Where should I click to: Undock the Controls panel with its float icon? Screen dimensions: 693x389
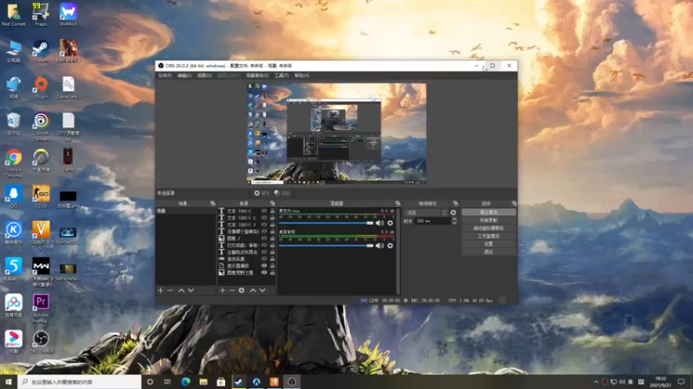coord(514,203)
